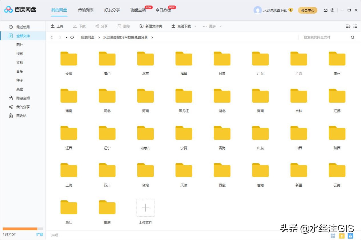Switch to 传输列表 tab
The width and height of the screenshot is (361, 240).
86,10
